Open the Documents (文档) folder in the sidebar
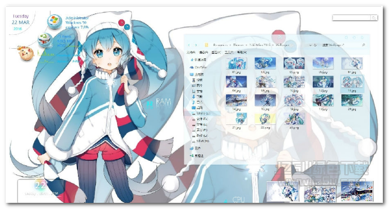This screenshot has width=389, height=209. point(197,91)
